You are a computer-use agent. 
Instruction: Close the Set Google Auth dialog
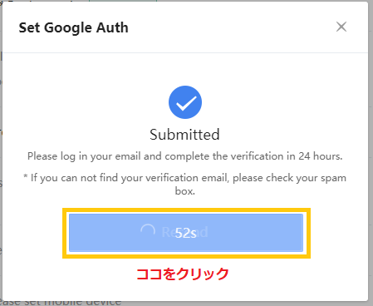point(341,27)
